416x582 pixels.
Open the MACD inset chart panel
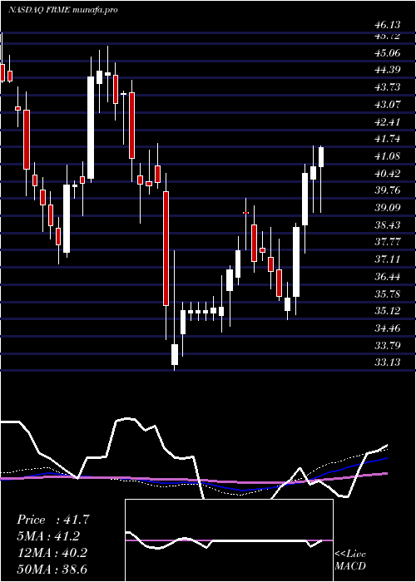229,540
